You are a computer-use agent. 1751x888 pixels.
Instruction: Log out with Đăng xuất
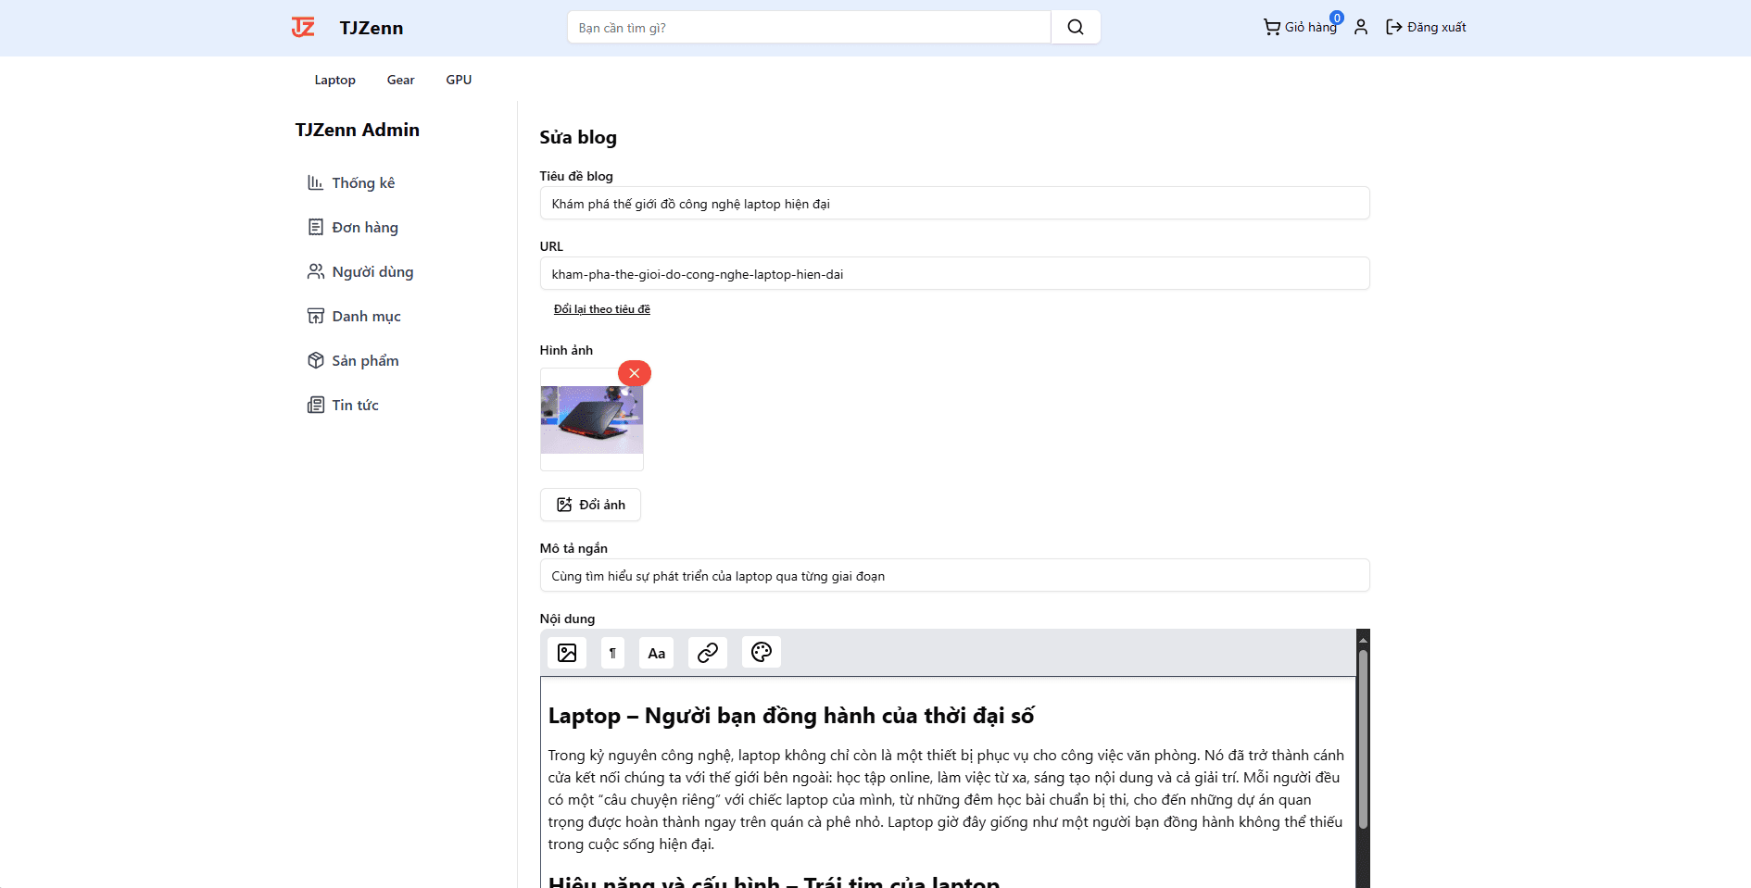point(1426,28)
